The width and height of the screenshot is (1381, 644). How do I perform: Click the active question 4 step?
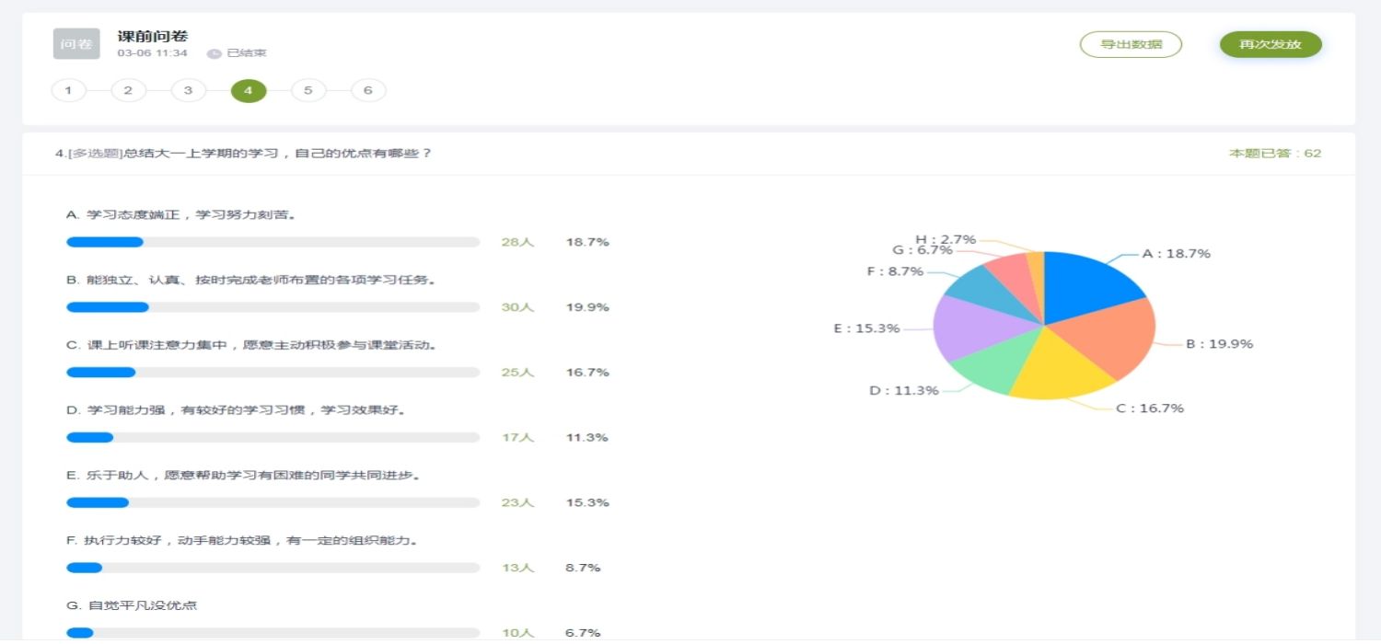click(x=249, y=90)
